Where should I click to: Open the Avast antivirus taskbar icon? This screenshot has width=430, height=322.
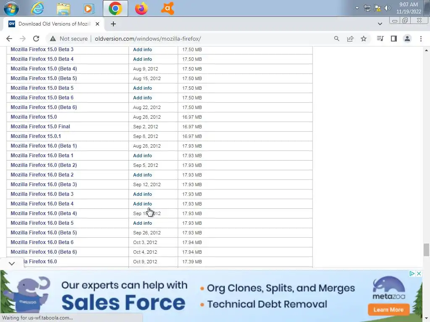coord(167,8)
